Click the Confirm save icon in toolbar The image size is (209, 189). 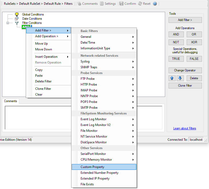click(121, 4)
